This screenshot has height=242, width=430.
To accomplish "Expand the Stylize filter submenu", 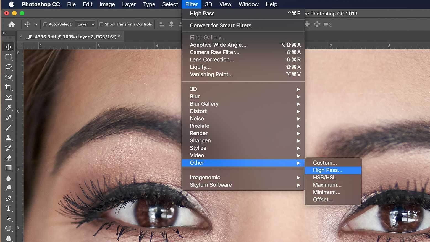I will [x=243, y=148].
